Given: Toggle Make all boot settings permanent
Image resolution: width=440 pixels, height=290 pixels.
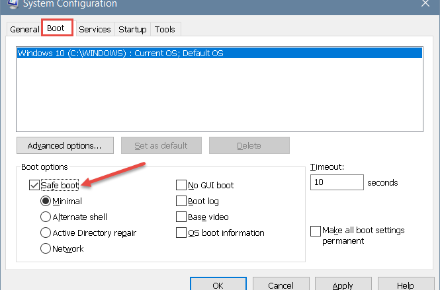Looking at the screenshot, I should click(x=316, y=231).
